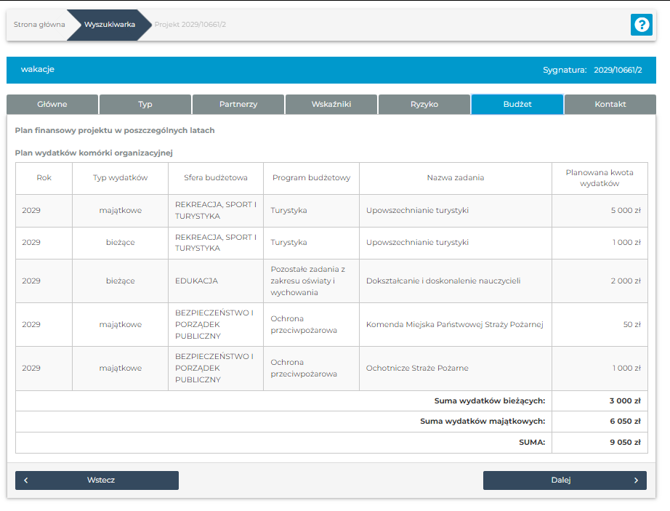Click the Planowana kwota wydatków column header
This screenshot has height=511, width=670.
click(x=600, y=178)
